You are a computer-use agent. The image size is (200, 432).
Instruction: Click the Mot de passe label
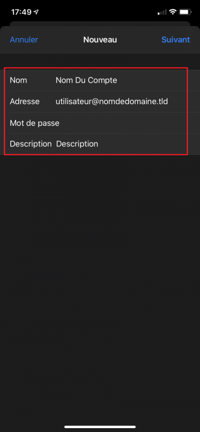click(x=34, y=123)
